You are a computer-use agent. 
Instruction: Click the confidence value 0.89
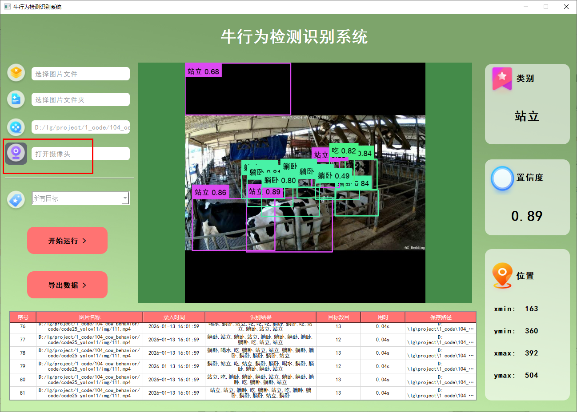click(x=527, y=216)
